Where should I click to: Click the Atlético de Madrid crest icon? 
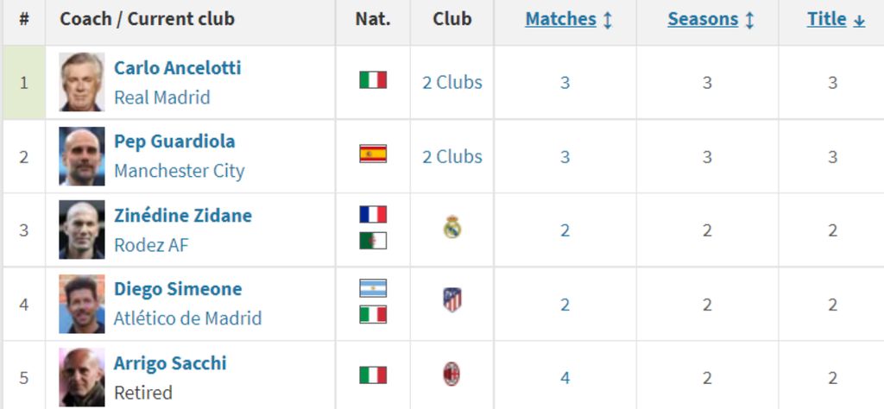[x=452, y=299]
